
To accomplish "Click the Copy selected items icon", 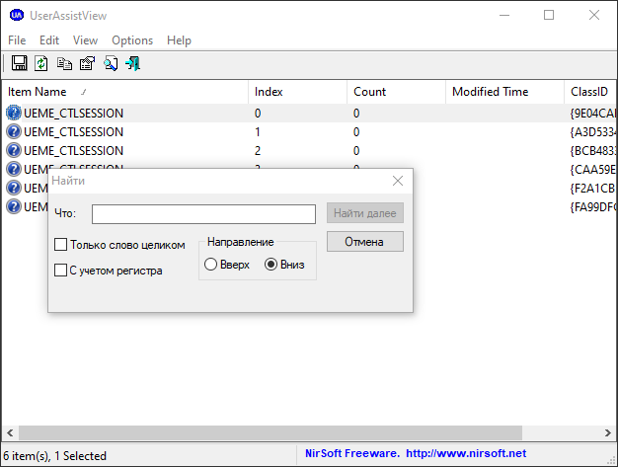I will pos(64,64).
